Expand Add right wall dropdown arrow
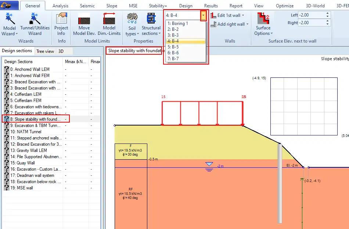This screenshot has height=229, width=349. pos(247,24)
